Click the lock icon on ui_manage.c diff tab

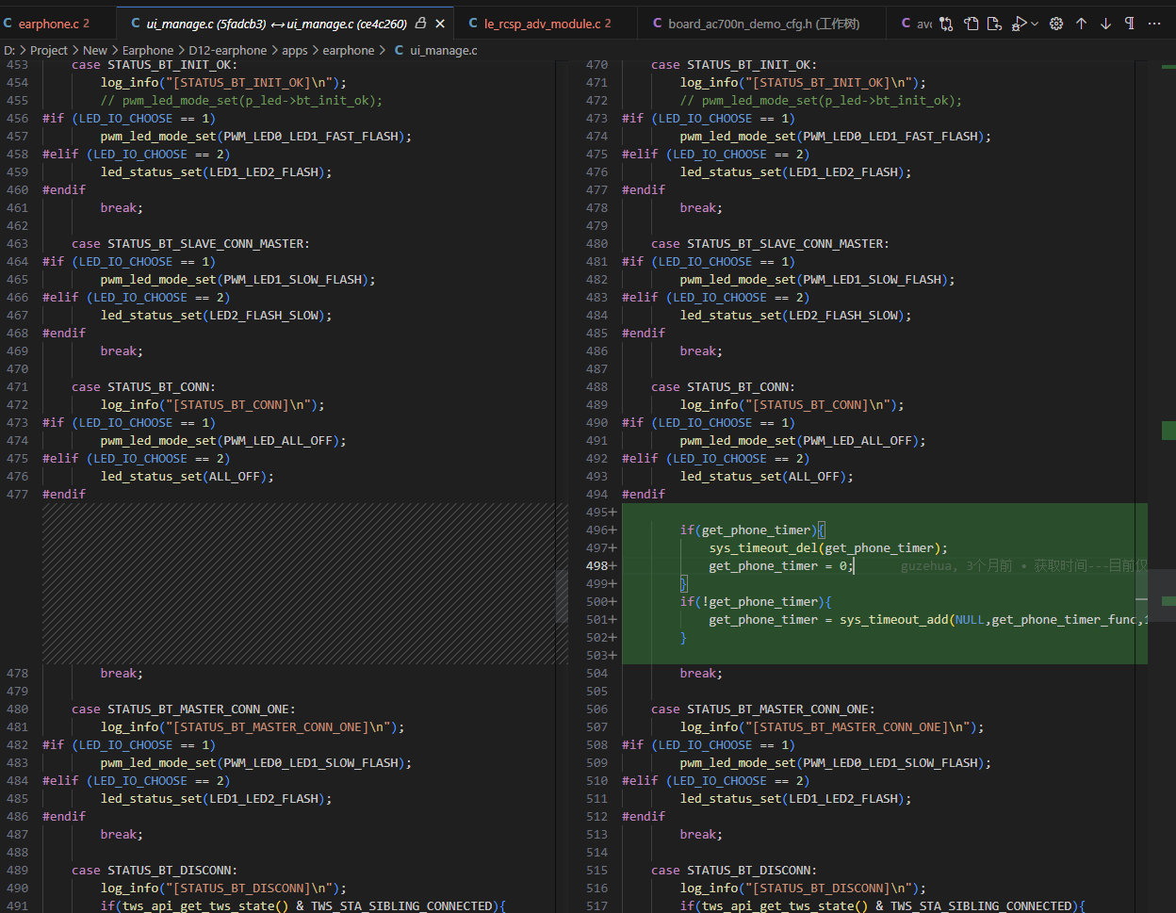pyautogui.click(x=420, y=24)
